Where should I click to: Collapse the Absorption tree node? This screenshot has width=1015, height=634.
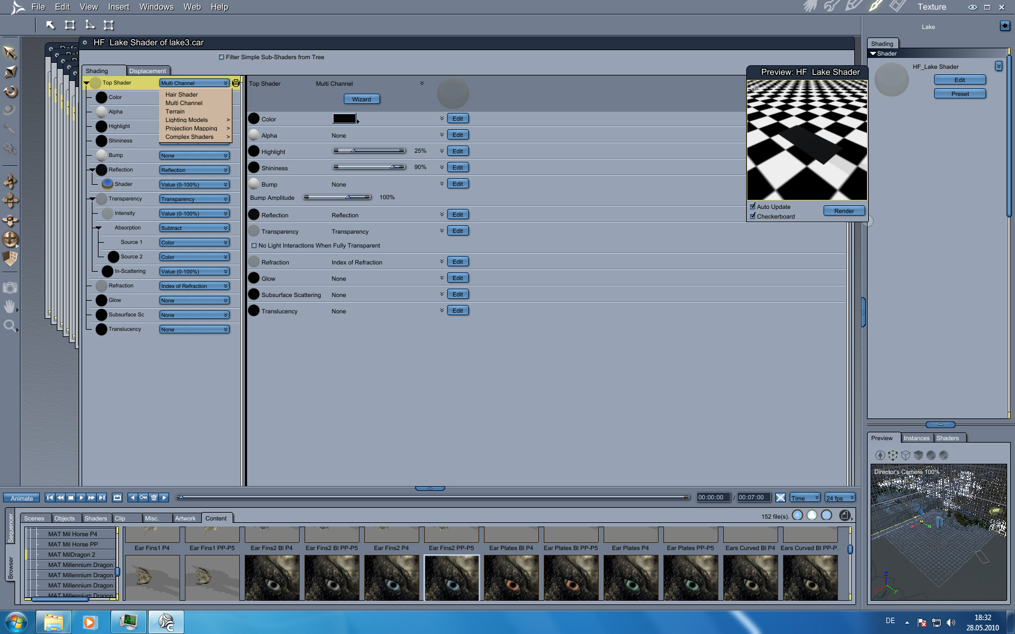tap(98, 228)
